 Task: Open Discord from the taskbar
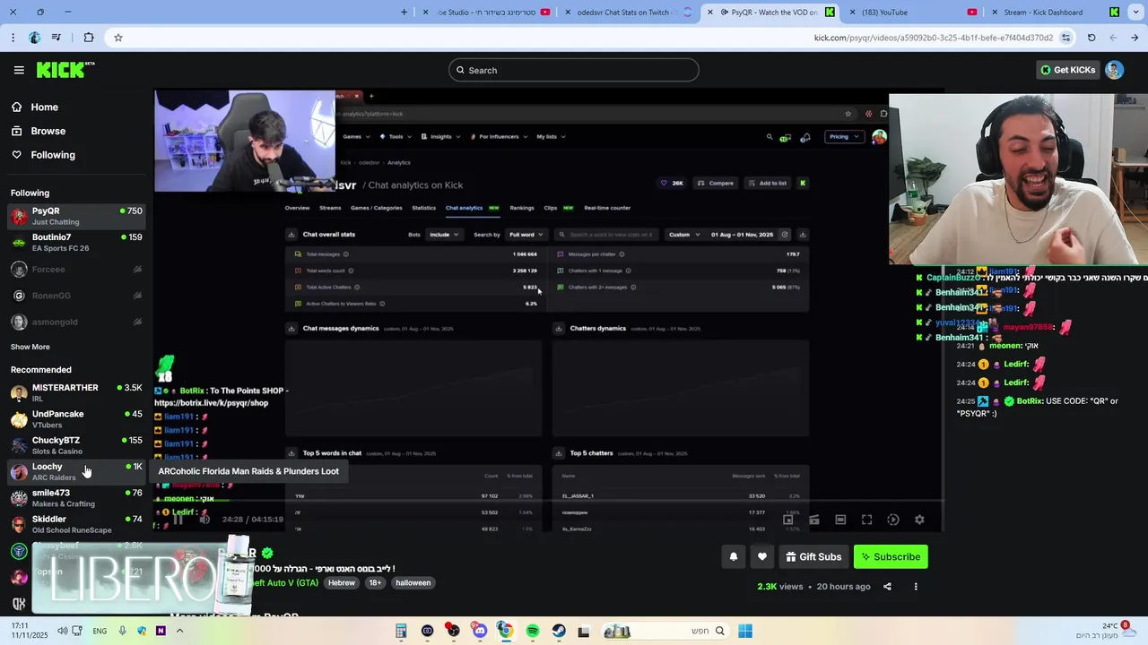[x=480, y=631]
